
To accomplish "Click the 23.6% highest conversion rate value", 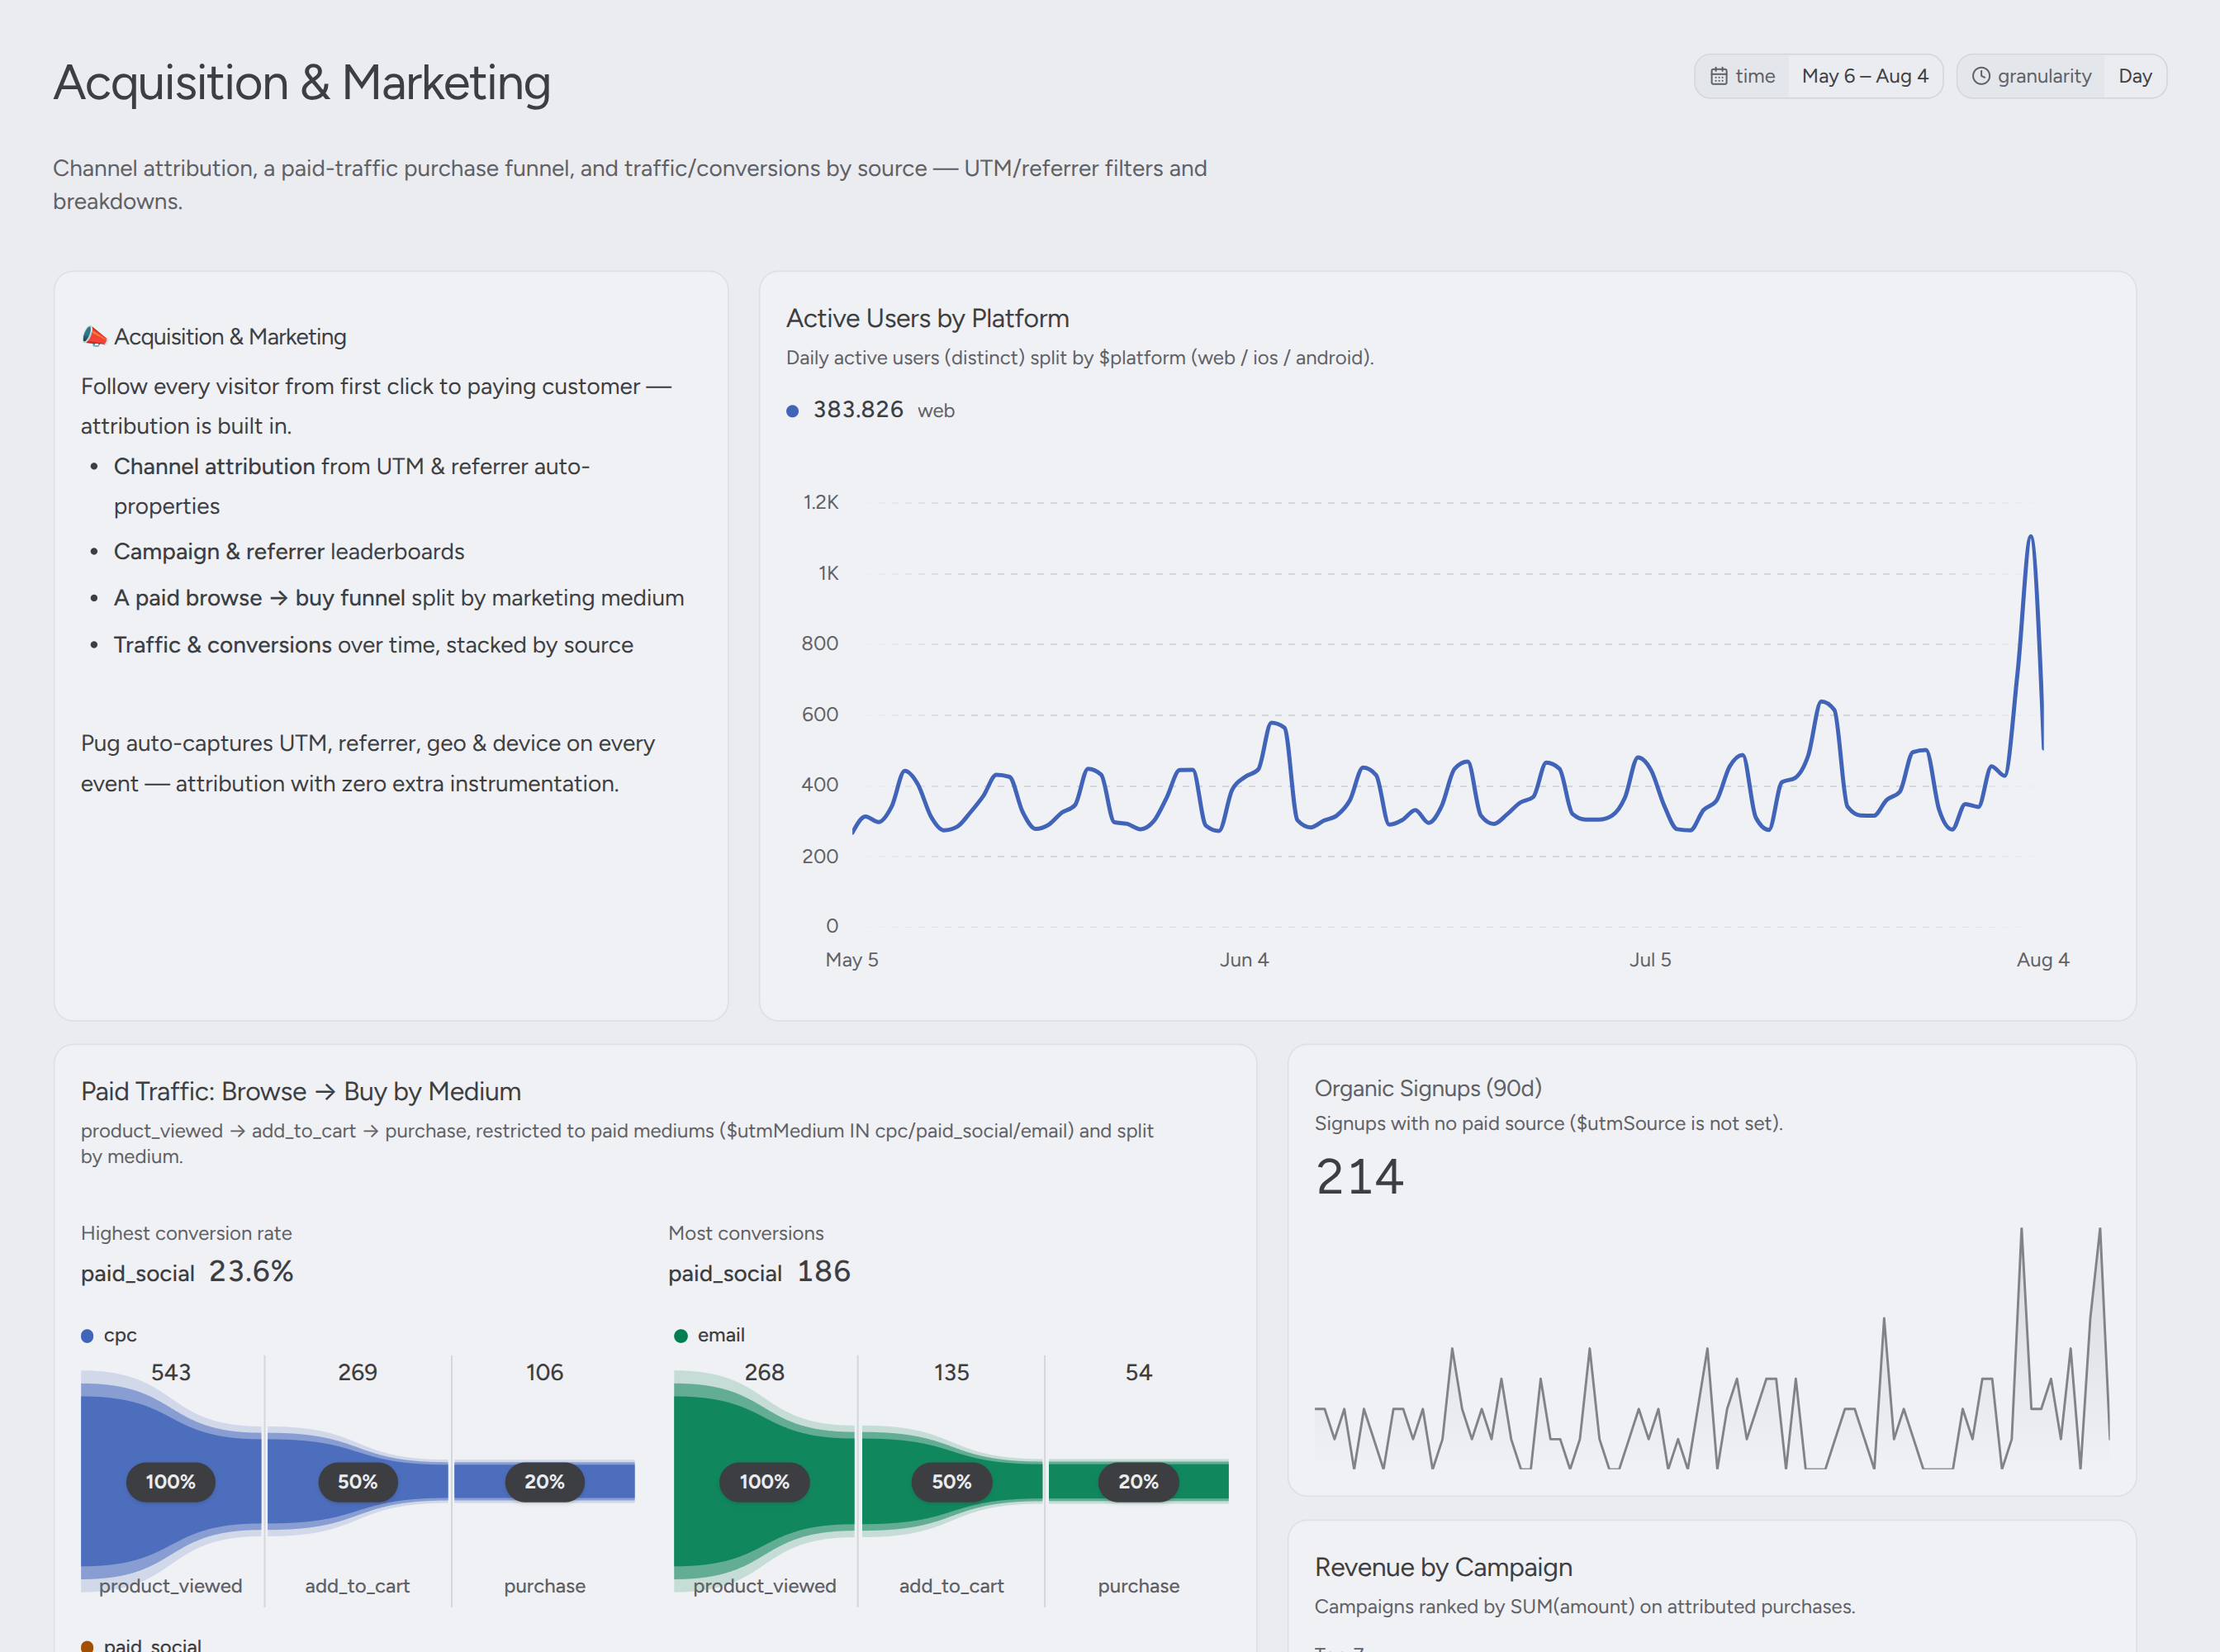I will (251, 1271).
